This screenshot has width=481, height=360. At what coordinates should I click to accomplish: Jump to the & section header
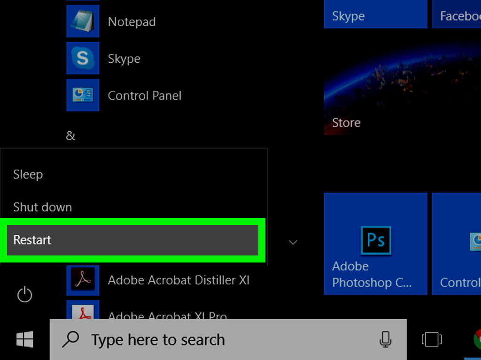70,135
